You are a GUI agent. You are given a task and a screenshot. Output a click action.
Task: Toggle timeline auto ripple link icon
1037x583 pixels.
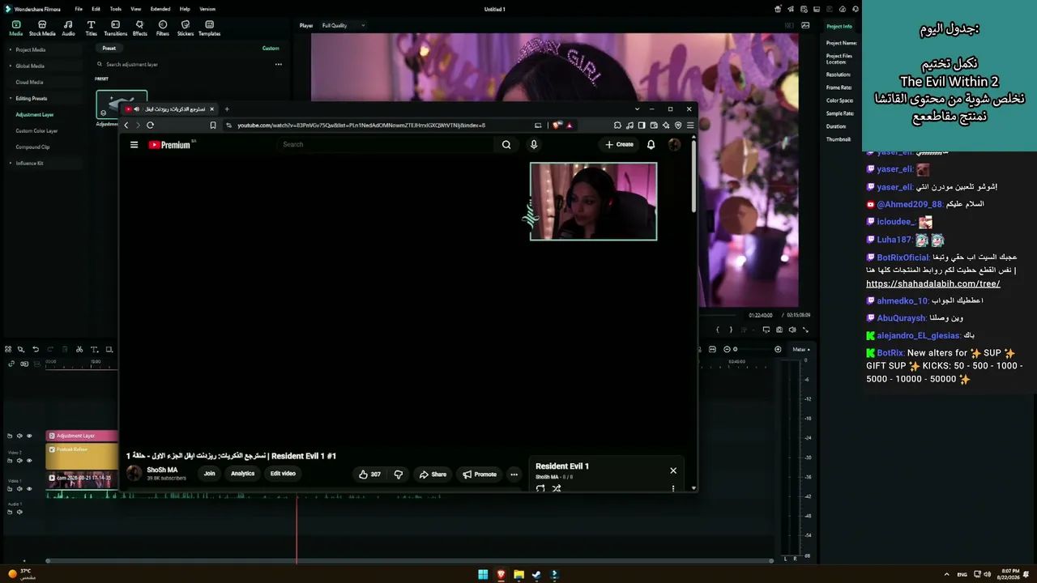pyautogui.click(x=11, y=364)
